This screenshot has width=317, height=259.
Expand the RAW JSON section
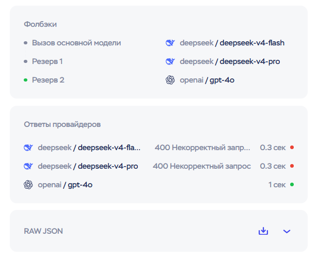click(x=287, y=231)
